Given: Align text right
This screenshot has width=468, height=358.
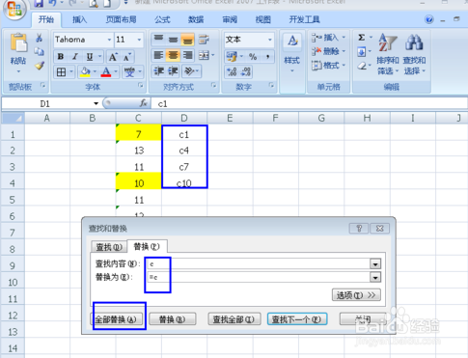Looking at the screenshot, I should (187, 56).
